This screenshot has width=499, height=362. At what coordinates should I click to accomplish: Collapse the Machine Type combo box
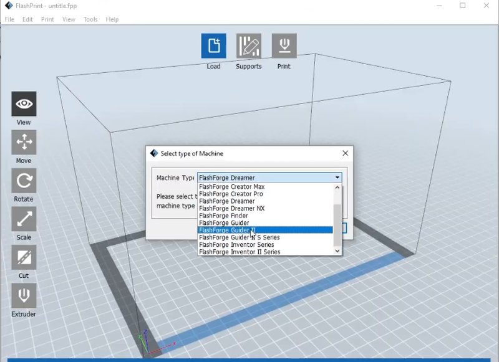tap(337, 178)
